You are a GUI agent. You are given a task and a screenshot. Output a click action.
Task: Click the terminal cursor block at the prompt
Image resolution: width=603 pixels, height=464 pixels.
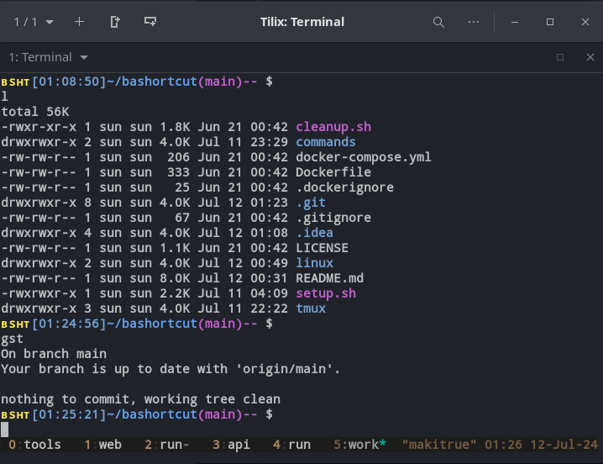tap(4, 430)
